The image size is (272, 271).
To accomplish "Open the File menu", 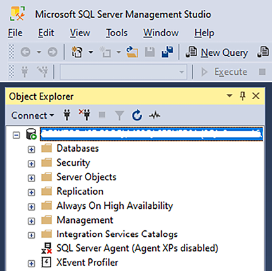I will (15, 33).
